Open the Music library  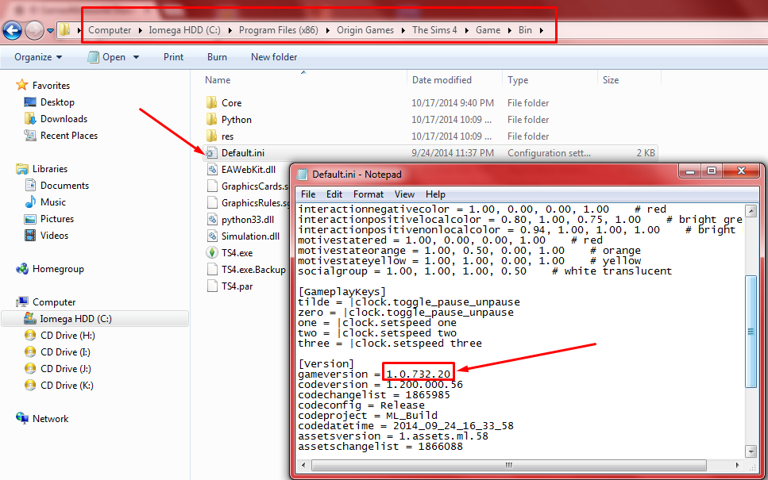[x=44, y=202]
